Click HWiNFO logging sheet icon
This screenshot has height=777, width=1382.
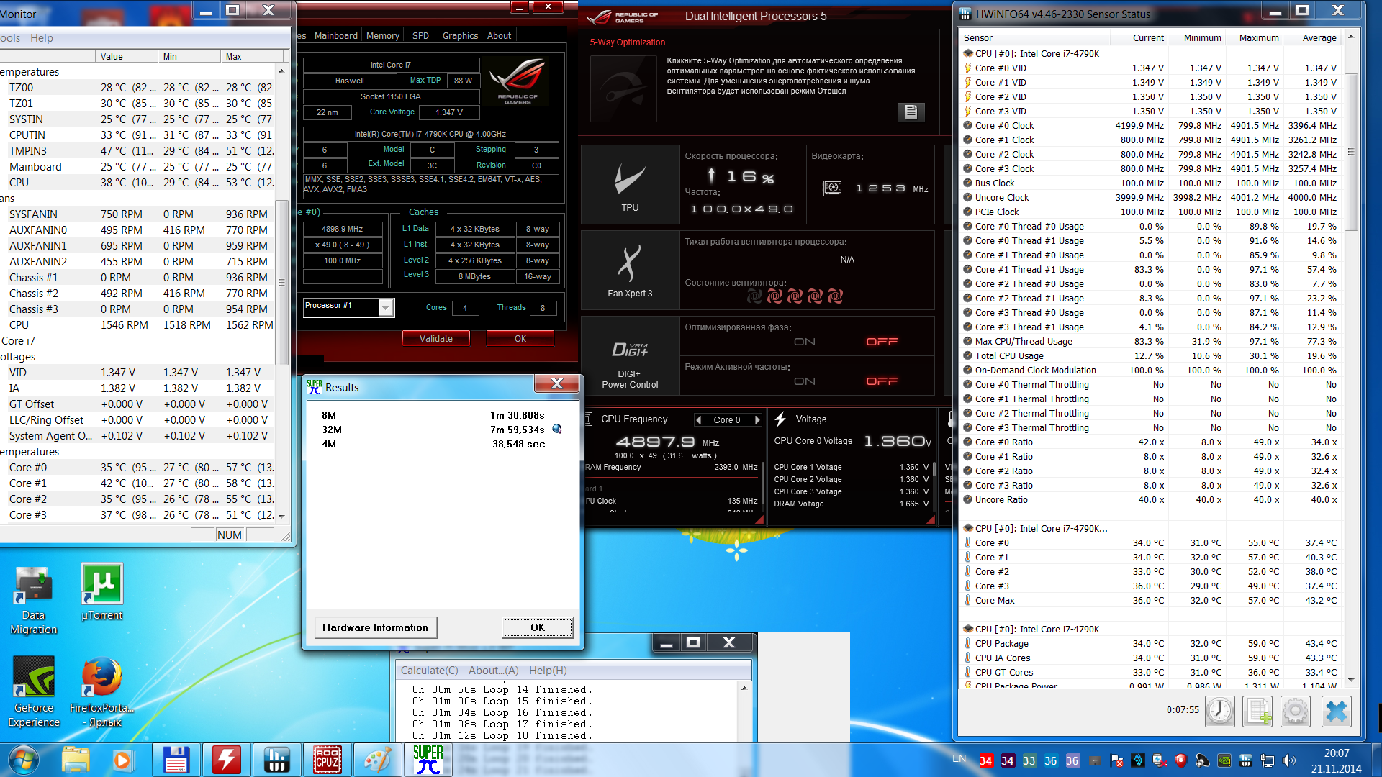[1257, 712]
